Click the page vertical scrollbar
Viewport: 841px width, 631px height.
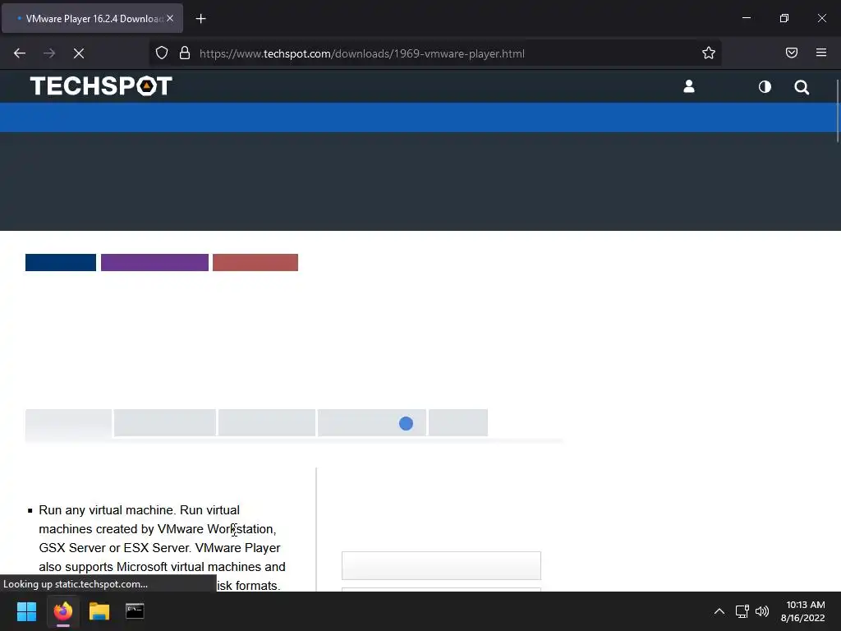point(837,111)
